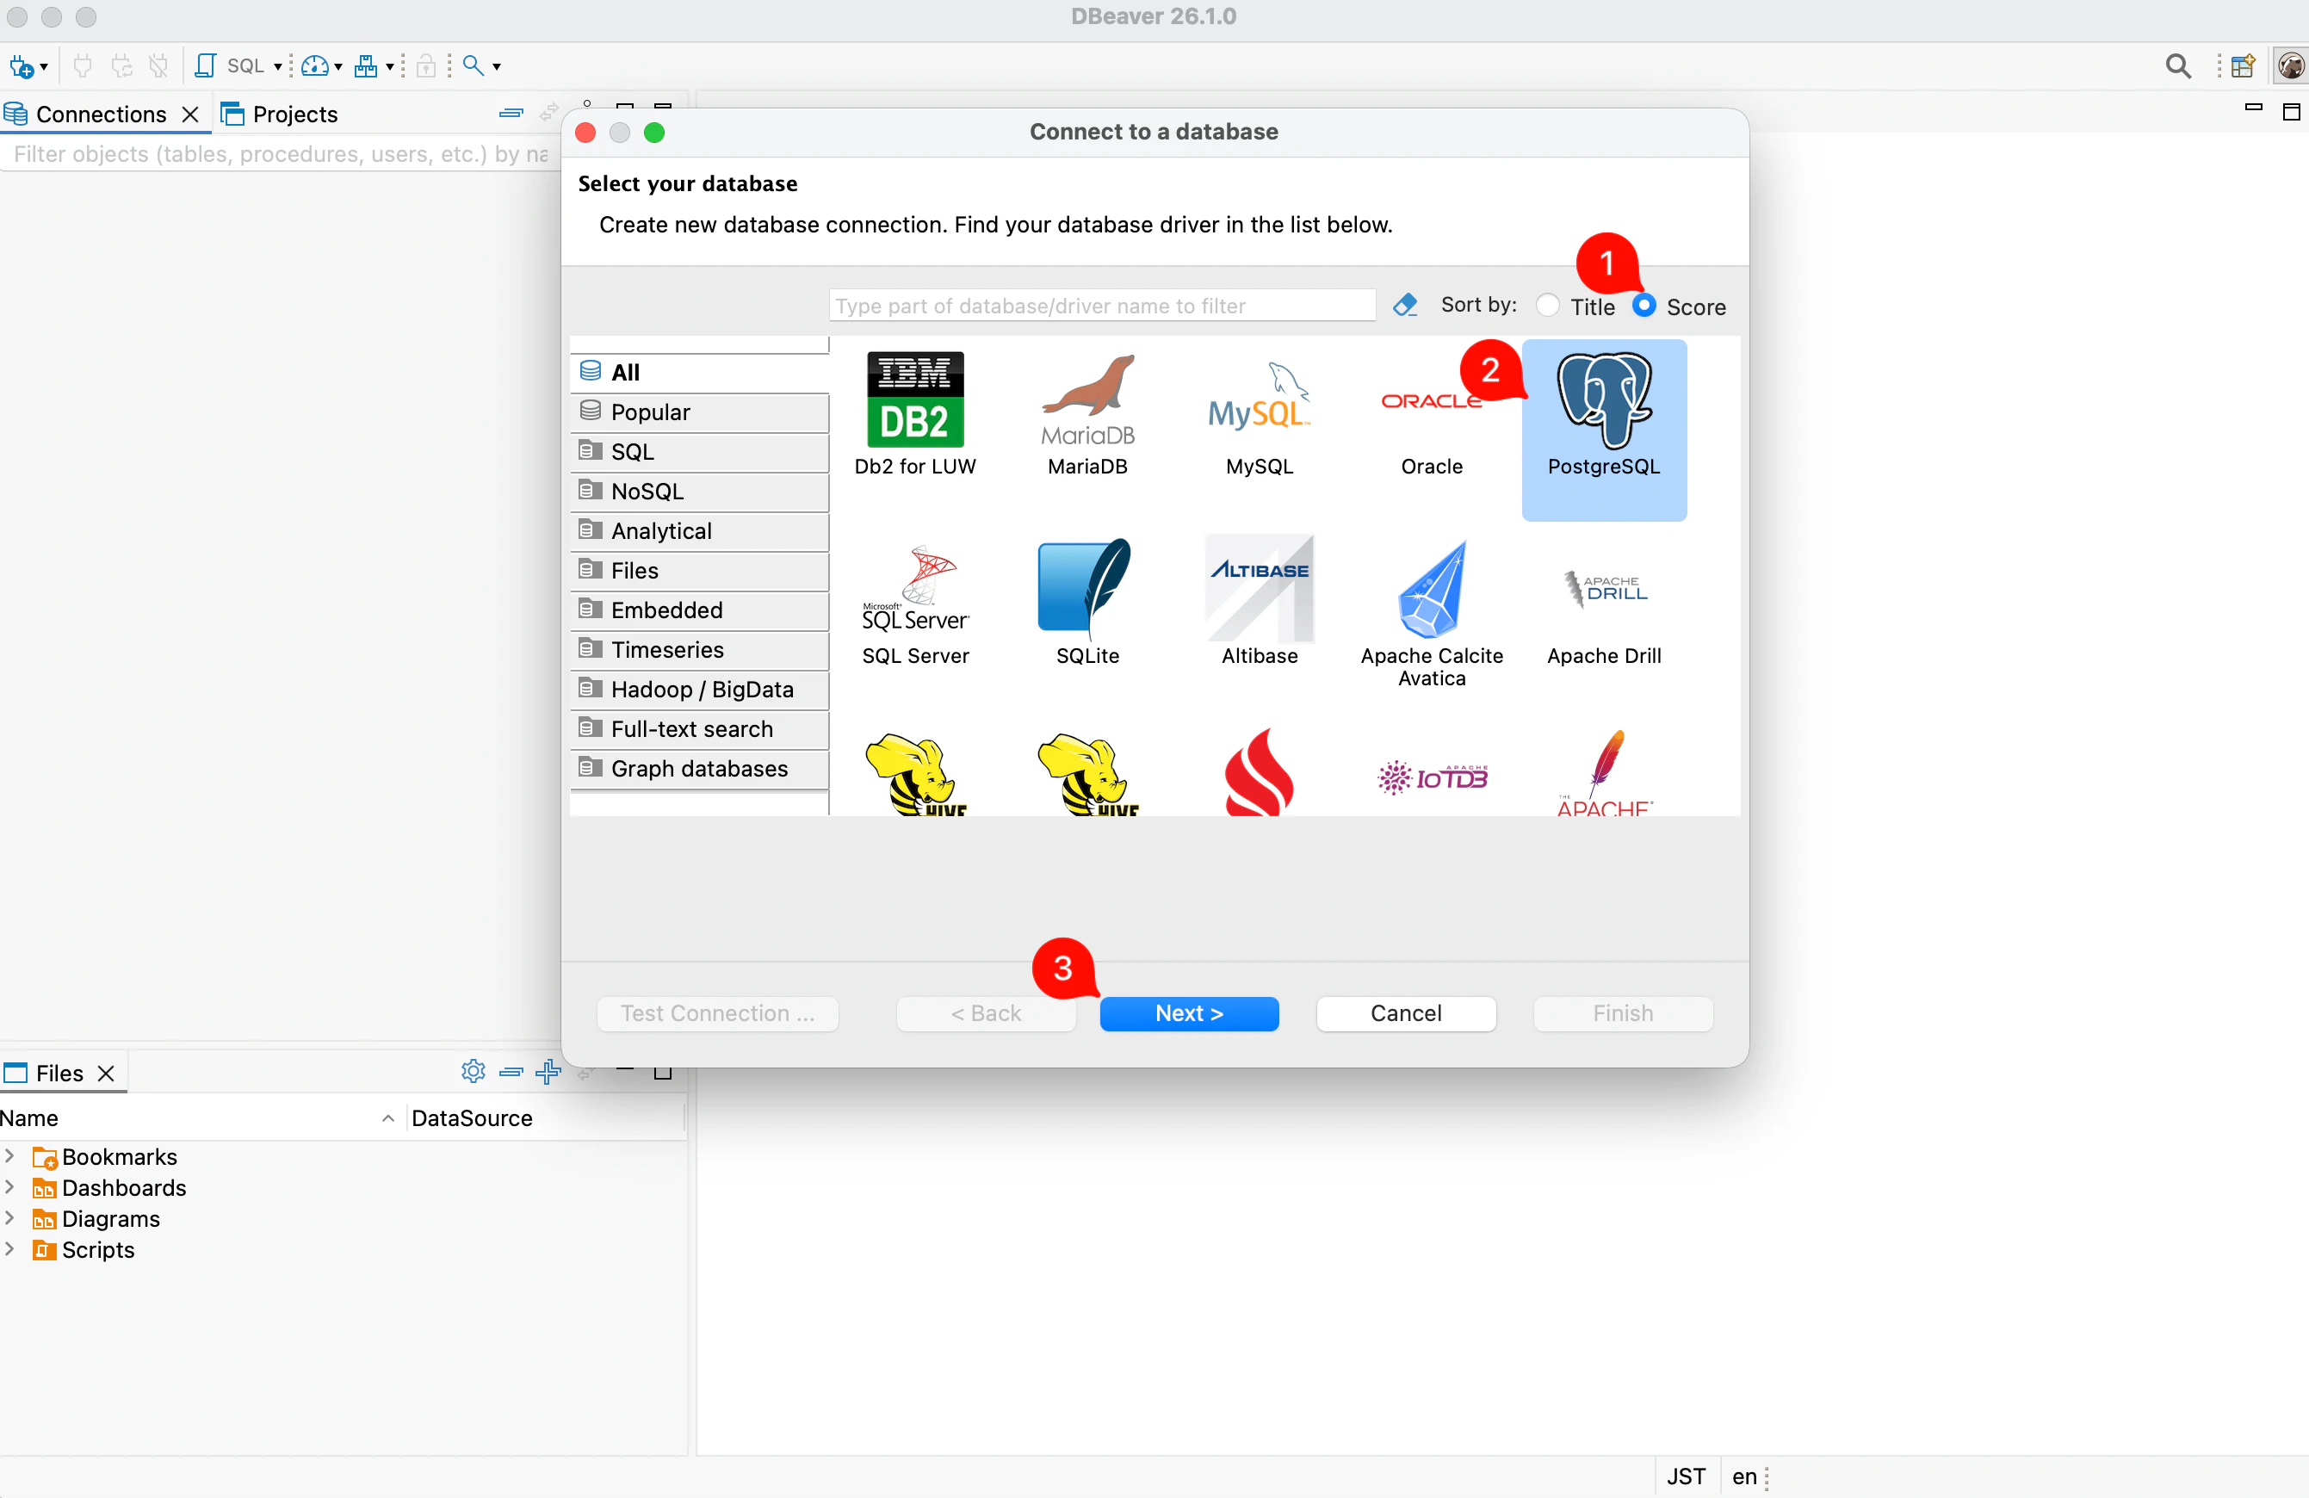Viewport: 2309px width, 1498px height.
Task: Select the PostgreSQL elephant driver
Action: coord(1604,430)
